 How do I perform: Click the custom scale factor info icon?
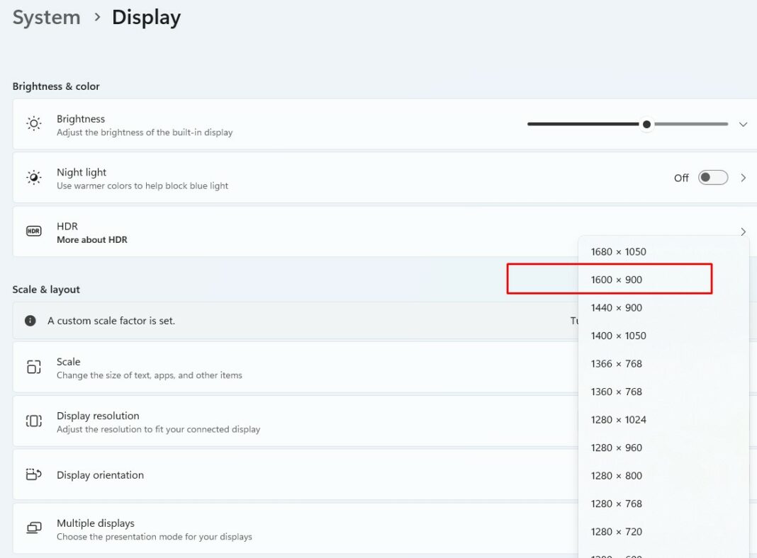point(29,320)
